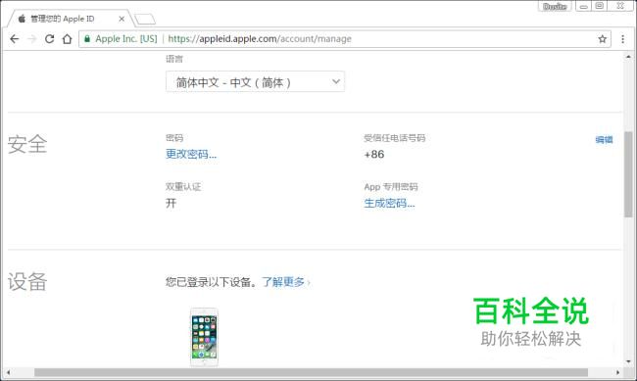
Task: Reload the Apple ID page
Action: pos(50,39)
